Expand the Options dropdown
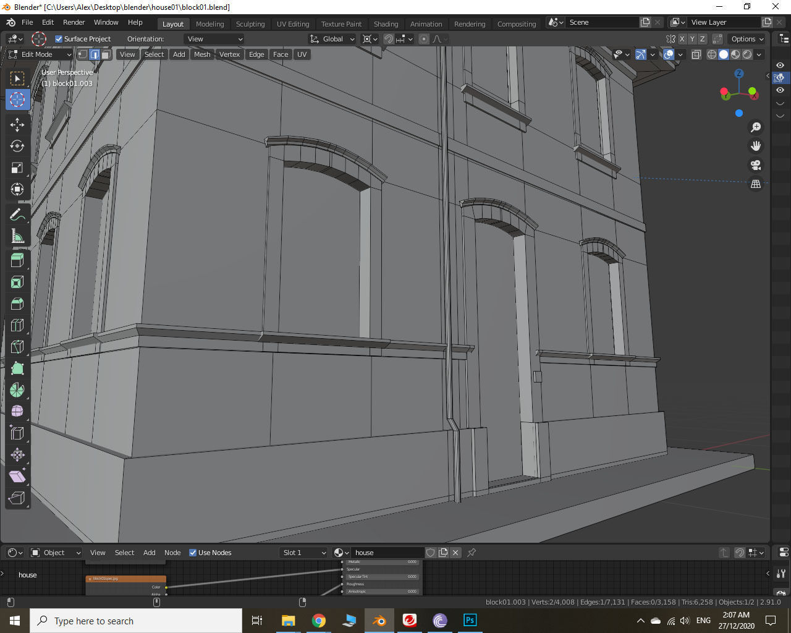The height and width of the screenshot is (633, 791). pos(747,39)
